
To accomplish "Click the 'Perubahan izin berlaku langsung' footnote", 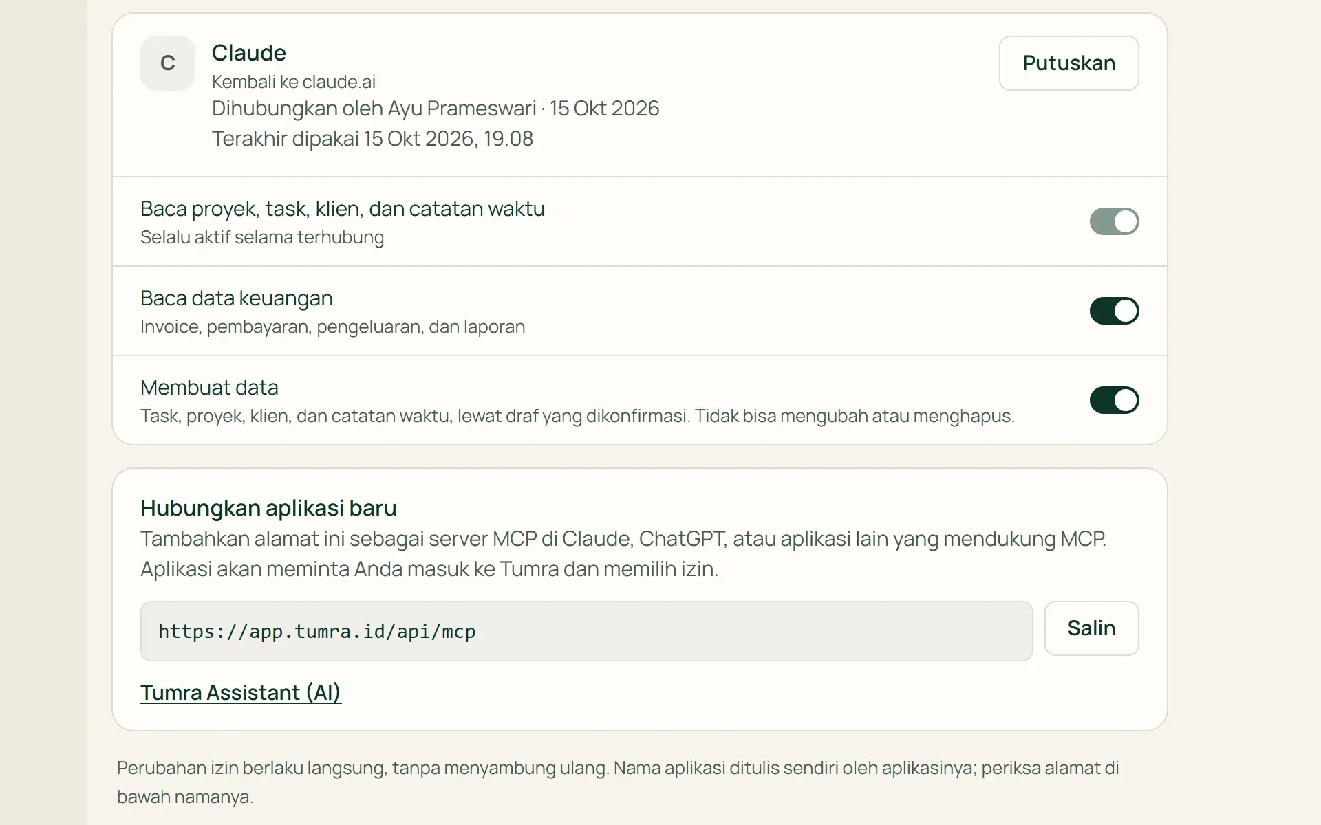I will point(618,782).
